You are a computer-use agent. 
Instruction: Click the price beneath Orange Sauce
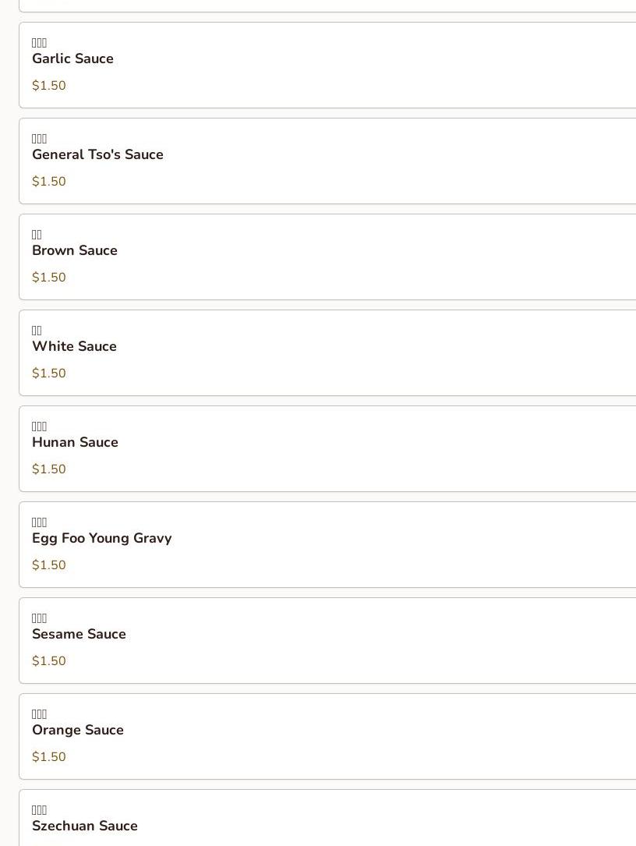click(49, 757)
